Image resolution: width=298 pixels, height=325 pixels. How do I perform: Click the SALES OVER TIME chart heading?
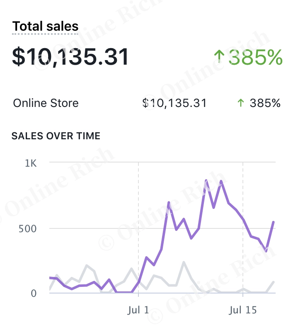(56, 136)
